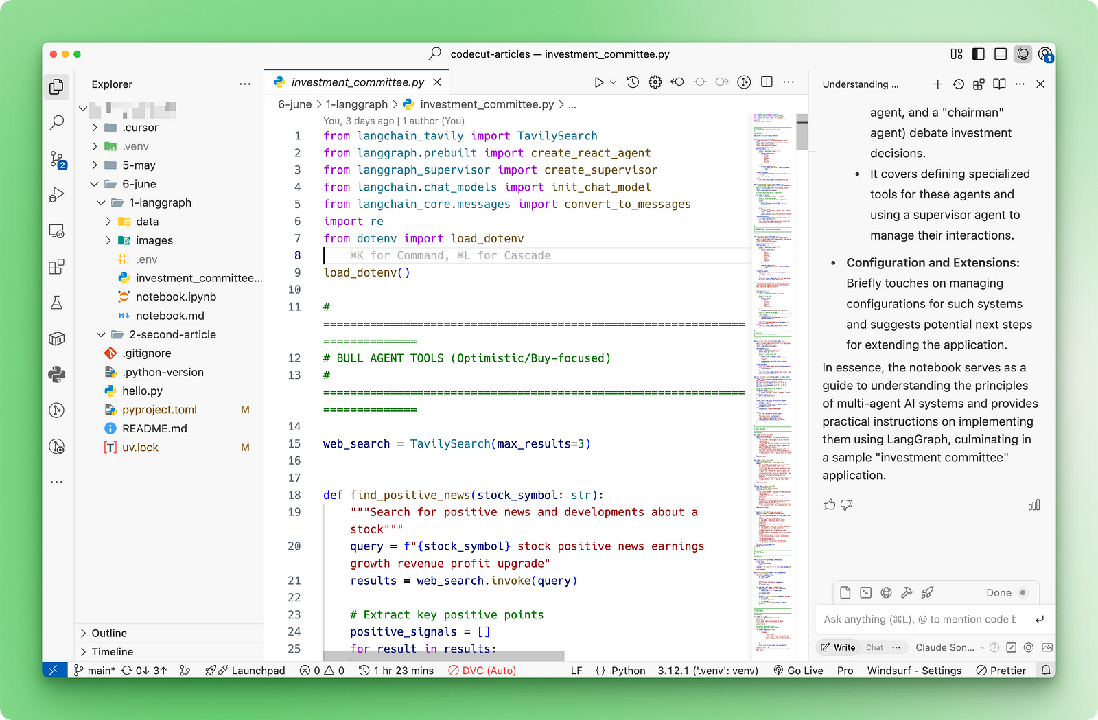Open Explorer panel more actions menu

[245, 84]
